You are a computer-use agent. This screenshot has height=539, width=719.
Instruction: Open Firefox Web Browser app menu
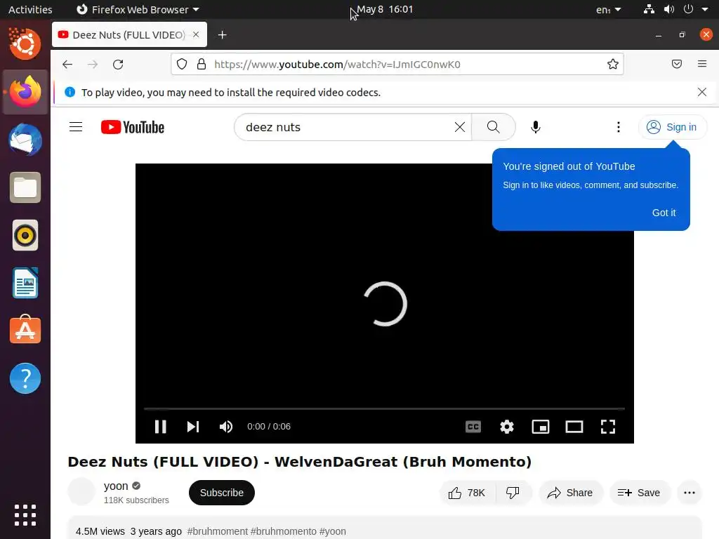coord(138,9)
